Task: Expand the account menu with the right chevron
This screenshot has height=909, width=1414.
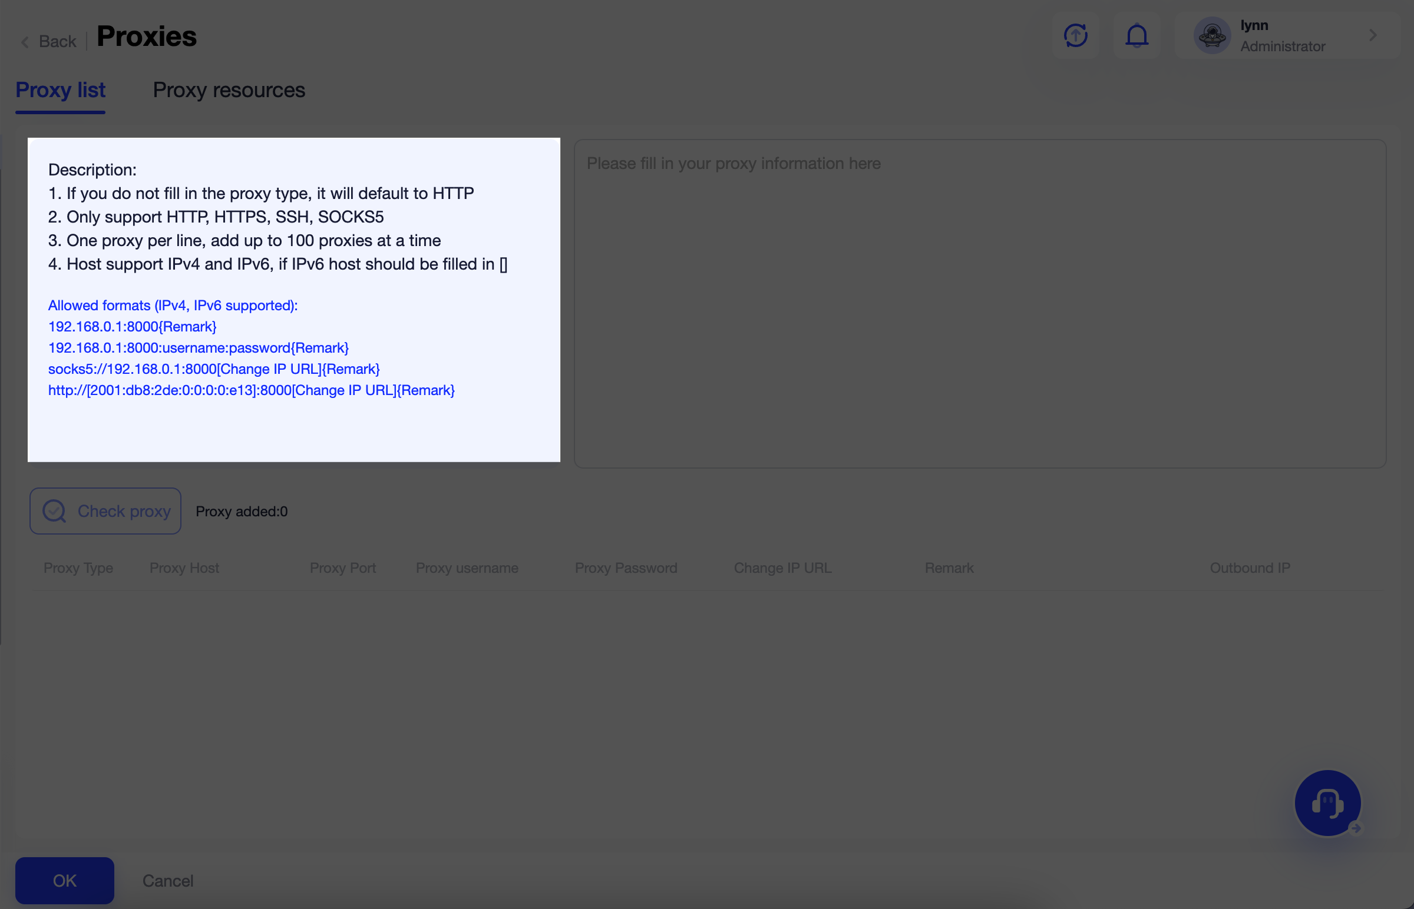Action: (1373, 35)
